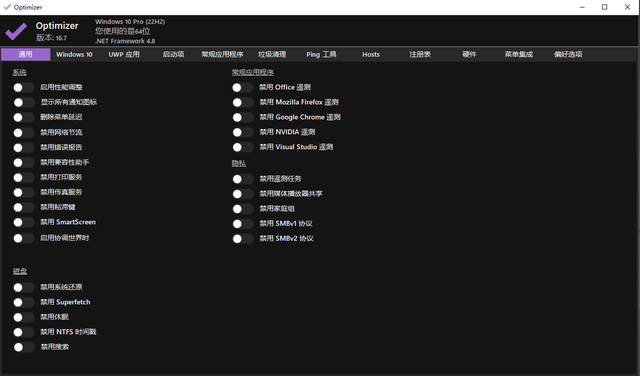Turn on 禁用 NVIDIA 遥测 switch
640x376 pixels.
tap(243, 132)
